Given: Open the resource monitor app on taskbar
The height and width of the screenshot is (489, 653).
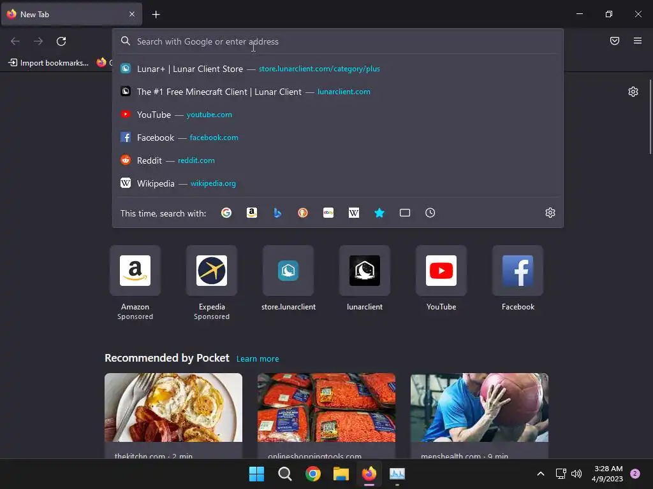Looking at the screenshot, I should pos(397,474).
